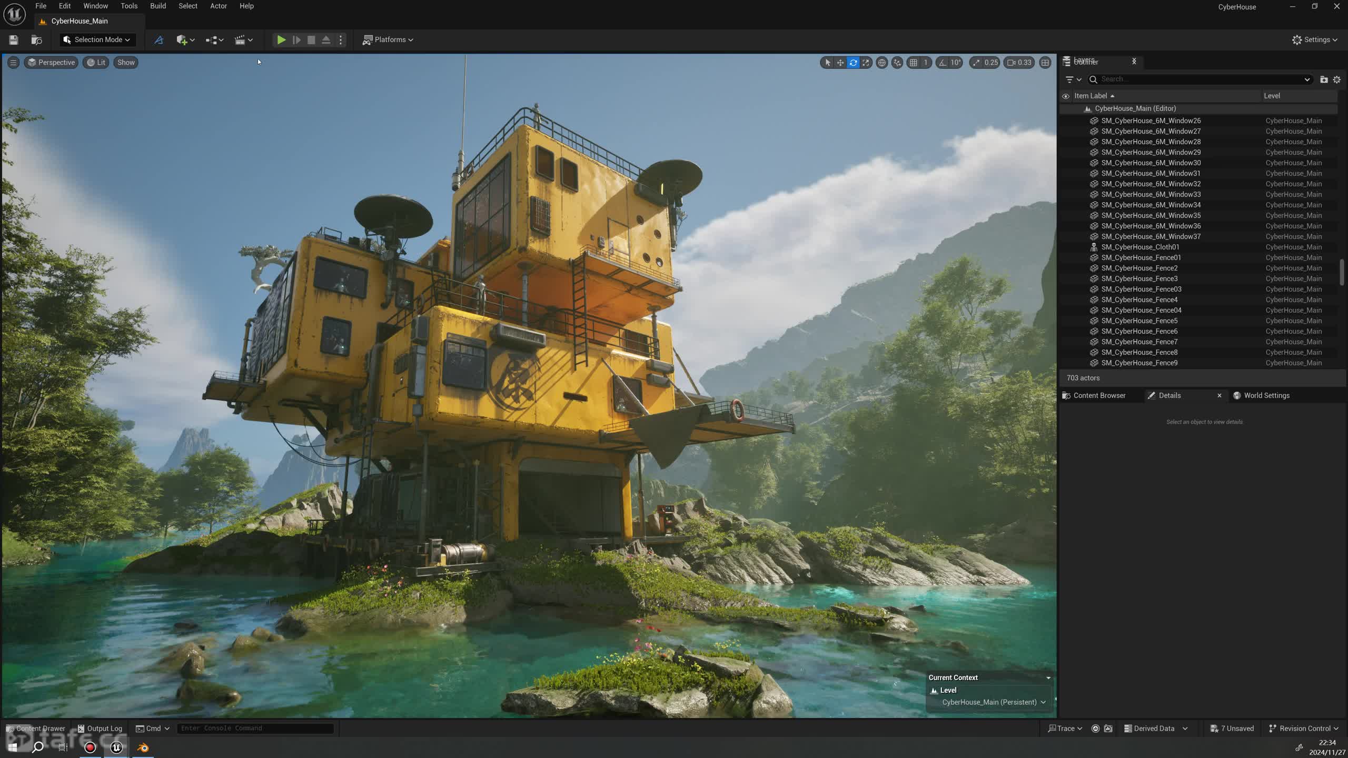Viewport: 1348px width, 758px height.
Task: Click the Eject from player button
Action: point(326,40)
